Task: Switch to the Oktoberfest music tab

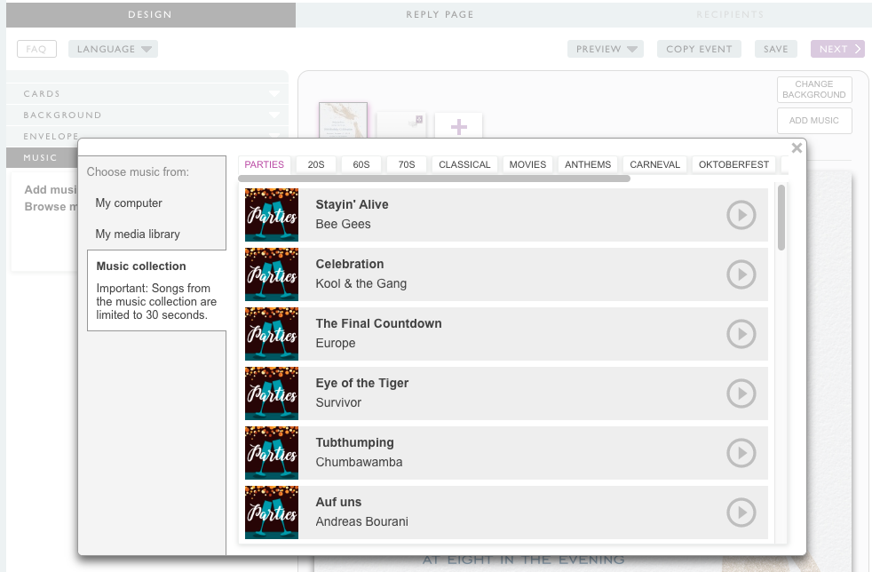Action: (733, 164)
